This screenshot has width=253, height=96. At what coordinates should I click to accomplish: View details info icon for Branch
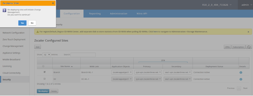click(x=241, y=72)
